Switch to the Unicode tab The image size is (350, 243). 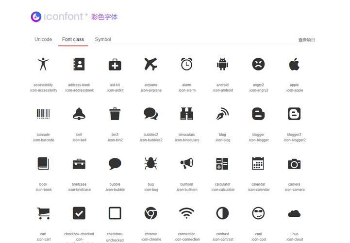[43, 39]
